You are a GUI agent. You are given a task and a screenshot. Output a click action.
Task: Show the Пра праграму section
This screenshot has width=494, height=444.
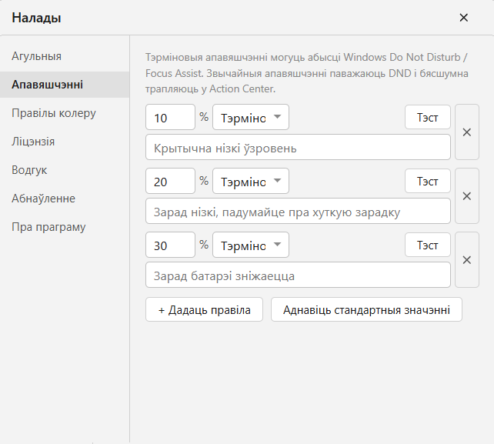(x=65, y=227)
